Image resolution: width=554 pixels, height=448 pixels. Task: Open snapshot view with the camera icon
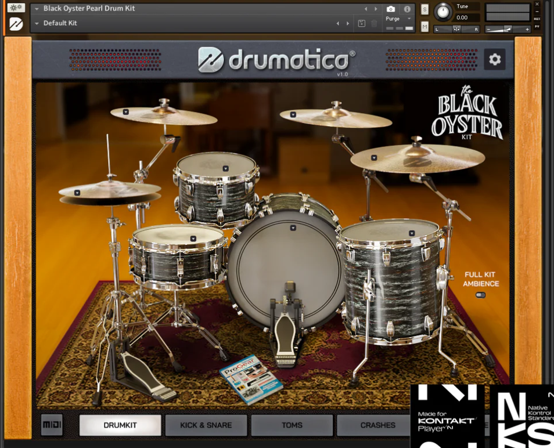click(391, 9)
